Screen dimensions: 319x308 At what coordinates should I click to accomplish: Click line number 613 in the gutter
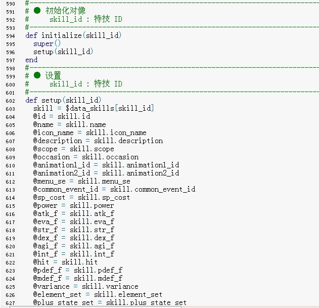pyautogui.click(x=11, y=190)
